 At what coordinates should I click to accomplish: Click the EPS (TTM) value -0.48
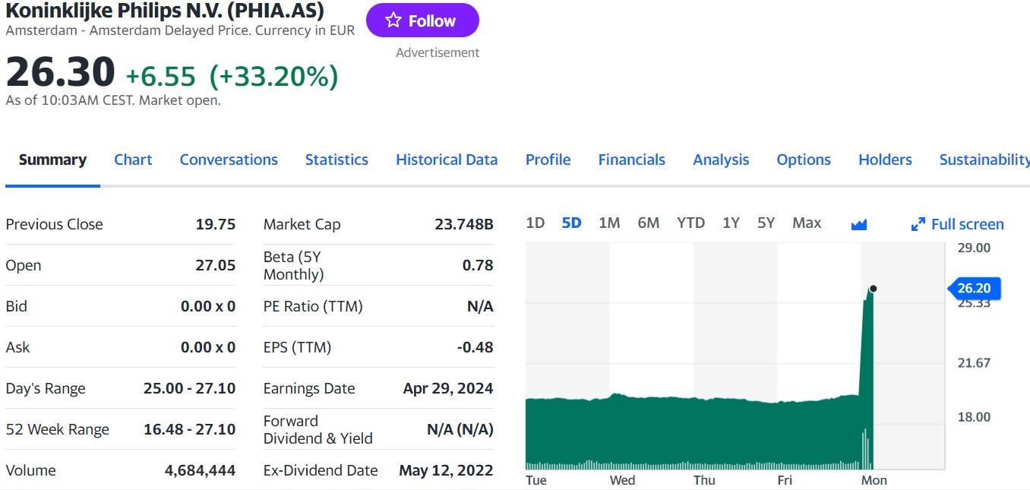click(475, 347)
